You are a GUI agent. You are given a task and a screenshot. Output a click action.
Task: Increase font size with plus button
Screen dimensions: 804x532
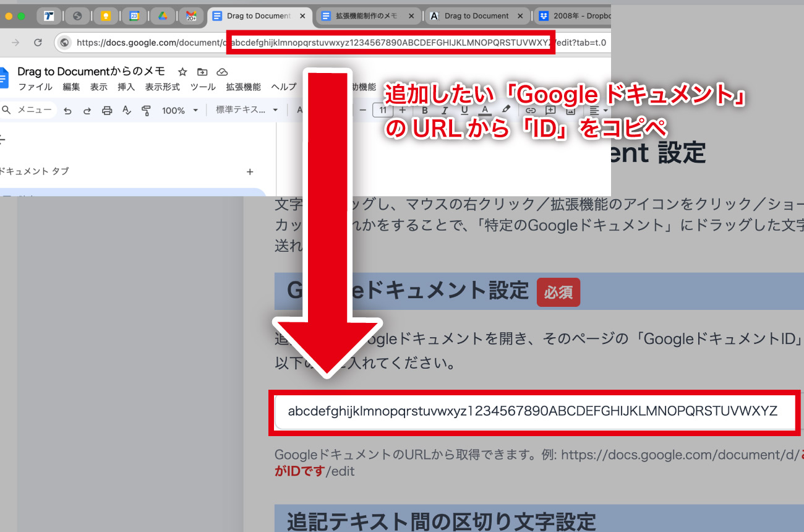click(x=403, y=110)
